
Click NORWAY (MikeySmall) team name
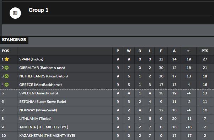[x=38, y=110]
